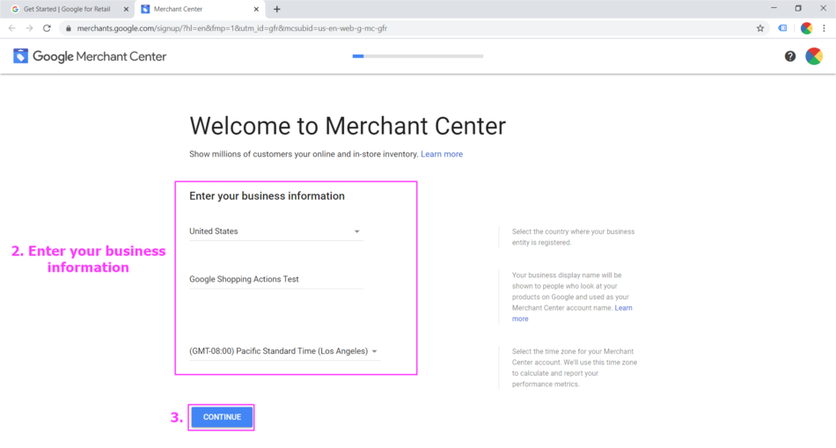This screenshot has height=448, width=836.
Task: Open the Pacific Standard Time zone dropdown
Action: tap(283, 351)
